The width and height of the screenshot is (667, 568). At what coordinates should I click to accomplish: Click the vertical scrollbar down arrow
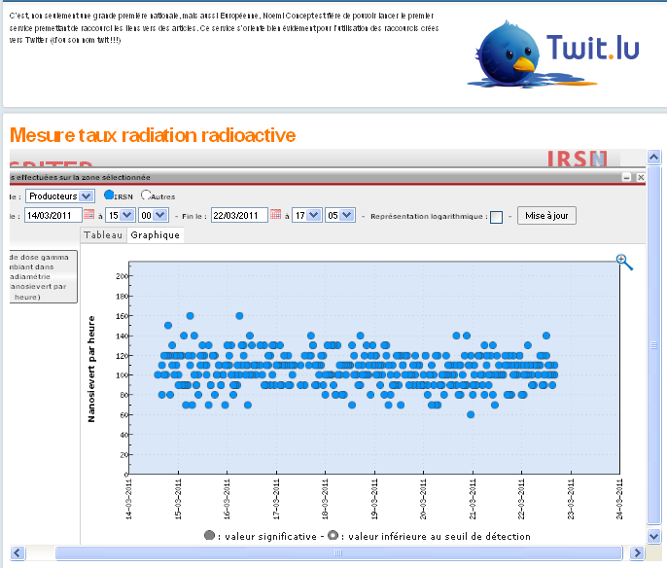point(654,535)
